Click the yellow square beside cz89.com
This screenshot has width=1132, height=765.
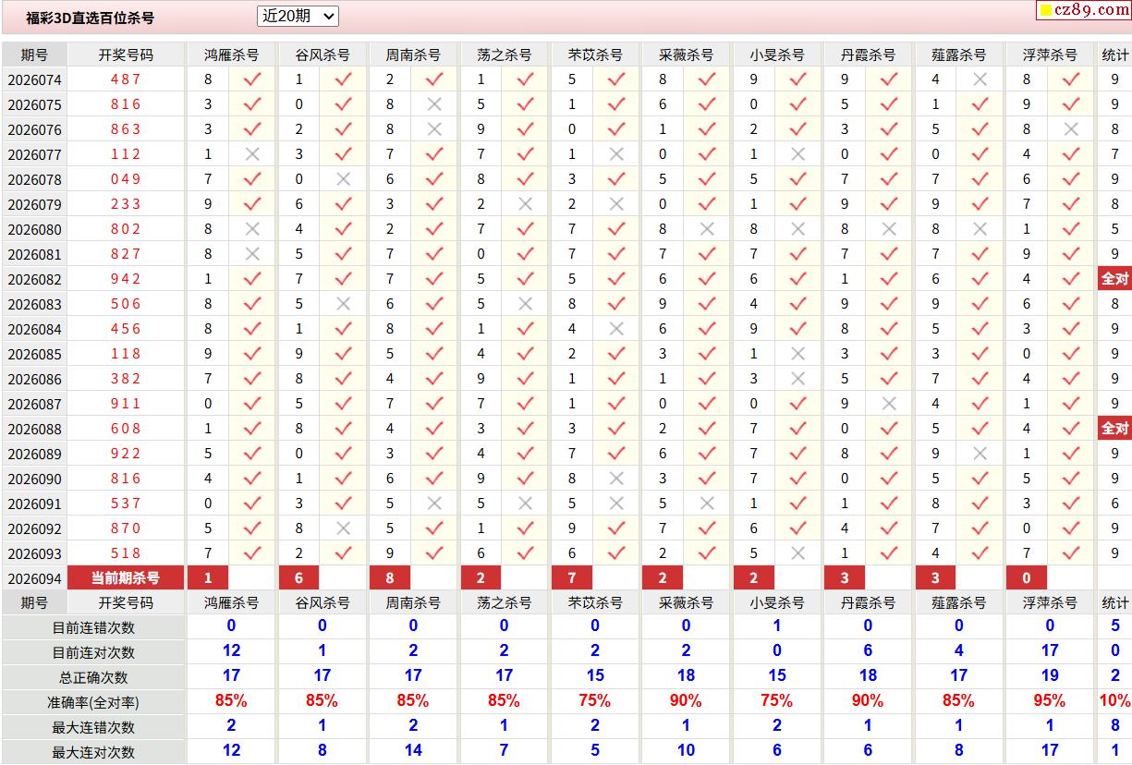coord(1045,11)
